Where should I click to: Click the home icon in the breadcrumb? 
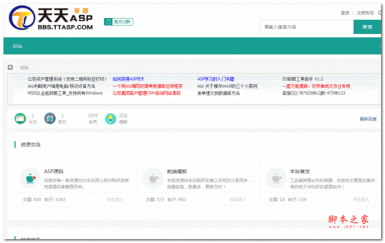(10, 67)
